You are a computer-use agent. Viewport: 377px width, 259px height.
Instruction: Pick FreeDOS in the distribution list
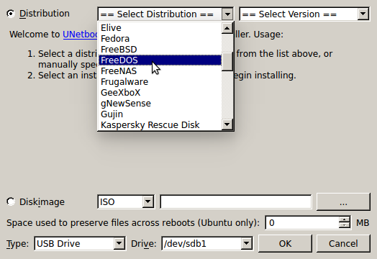tap(160, 60)
